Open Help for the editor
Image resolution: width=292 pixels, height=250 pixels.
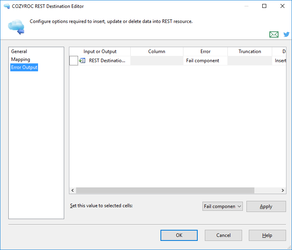(267, 235)
